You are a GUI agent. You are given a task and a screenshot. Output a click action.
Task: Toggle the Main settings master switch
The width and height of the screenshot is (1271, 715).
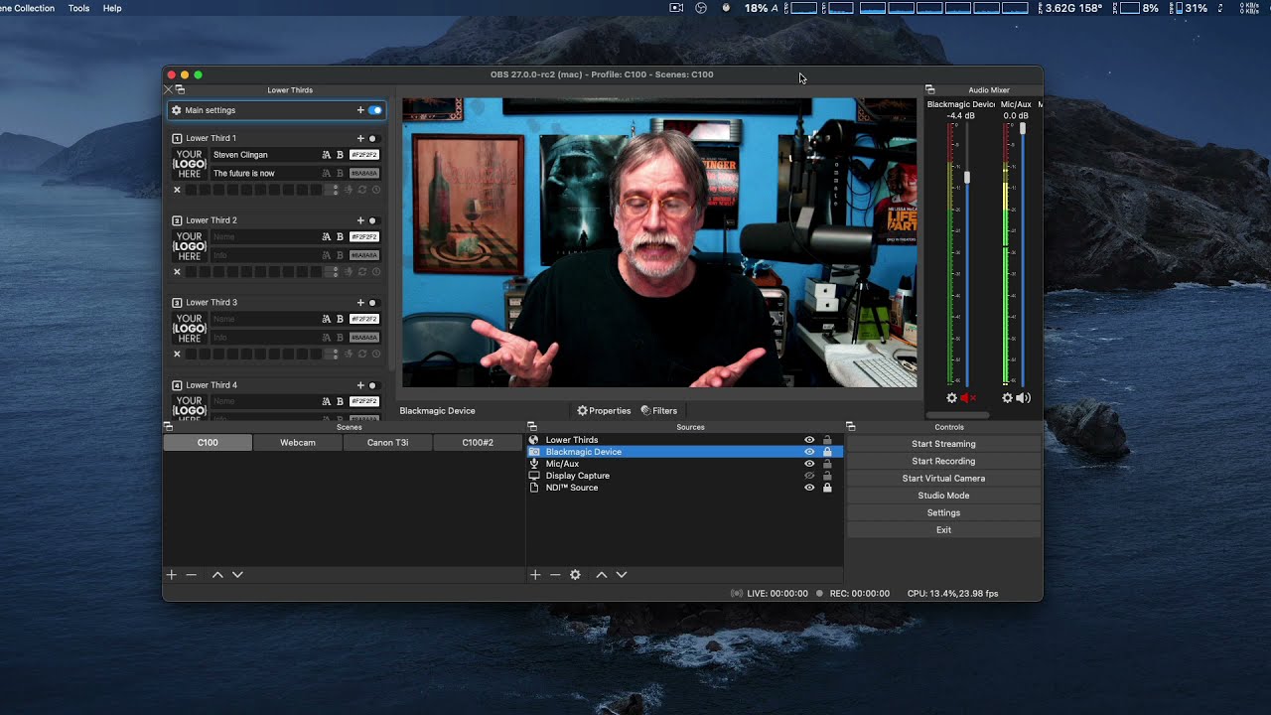[375, 110]
